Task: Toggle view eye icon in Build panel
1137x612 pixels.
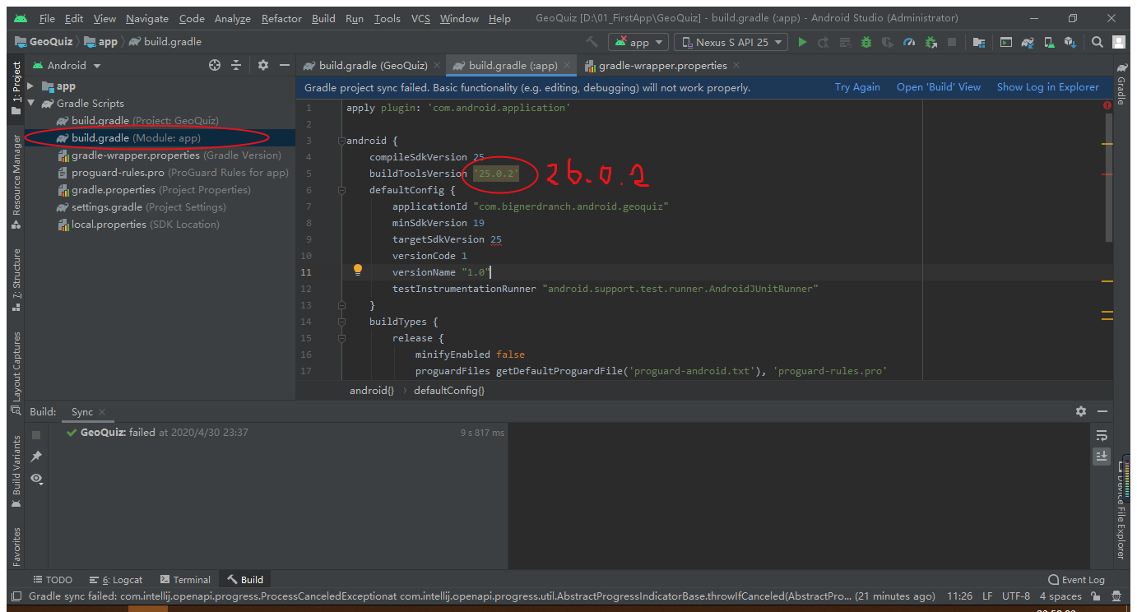Action: click(x=36, y=478)
